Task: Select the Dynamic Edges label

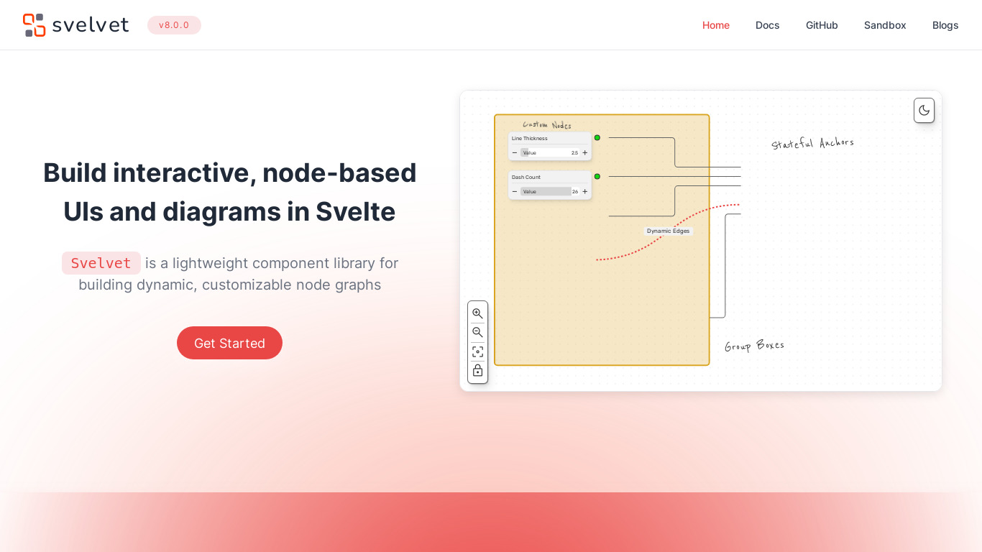Action: 668,231
